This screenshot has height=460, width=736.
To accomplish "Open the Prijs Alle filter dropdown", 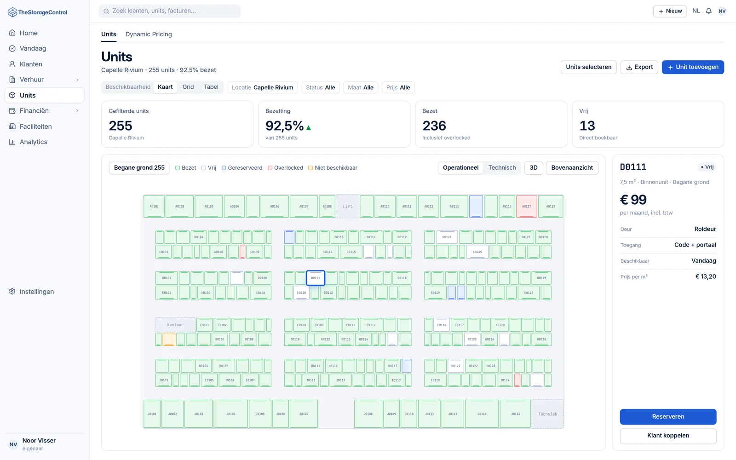I will [398, 87].
